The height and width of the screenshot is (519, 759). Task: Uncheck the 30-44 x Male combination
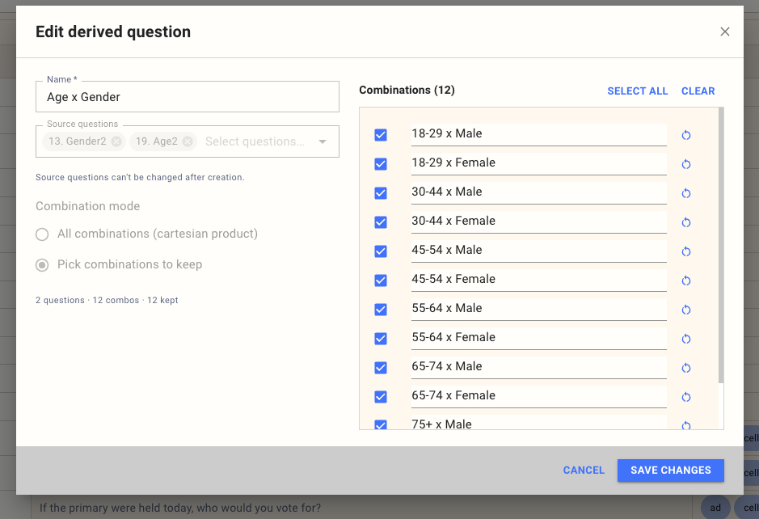(381, 192)
